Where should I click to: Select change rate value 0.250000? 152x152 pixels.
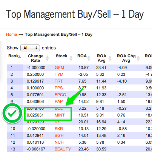click(35, 74)
